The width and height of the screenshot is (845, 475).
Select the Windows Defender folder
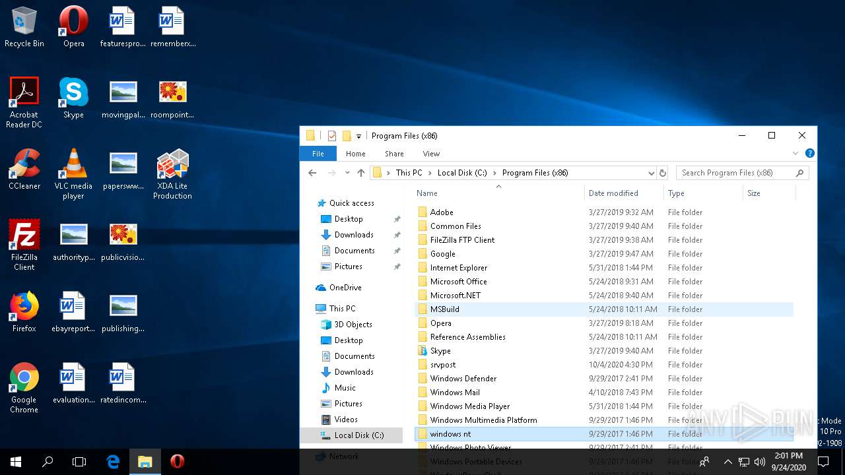[x=605, y=379]
